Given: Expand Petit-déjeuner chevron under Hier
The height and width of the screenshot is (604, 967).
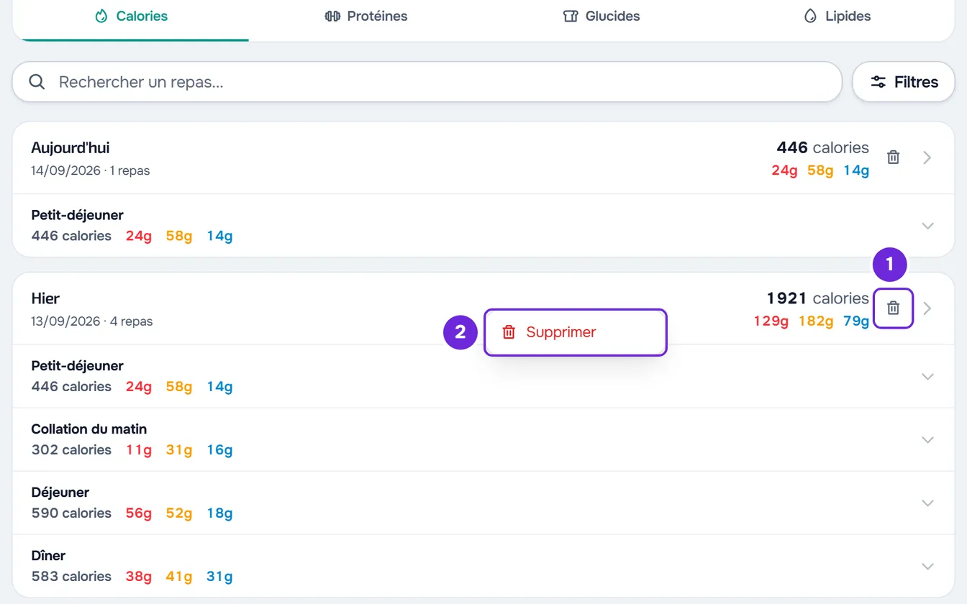Looking at the screenshot, I should point(927,376).
